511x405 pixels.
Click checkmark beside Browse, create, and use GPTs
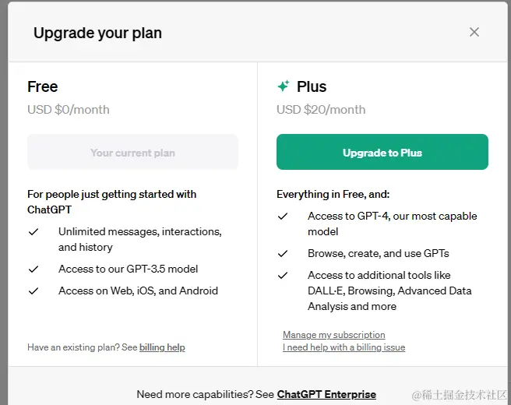(283, 253)
